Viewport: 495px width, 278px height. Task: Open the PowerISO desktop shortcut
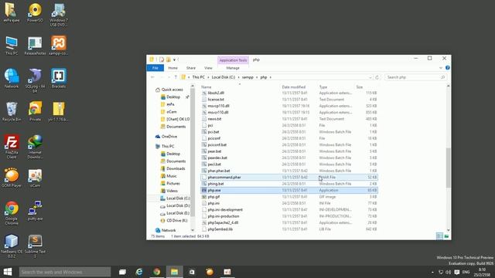click(35, 12)
